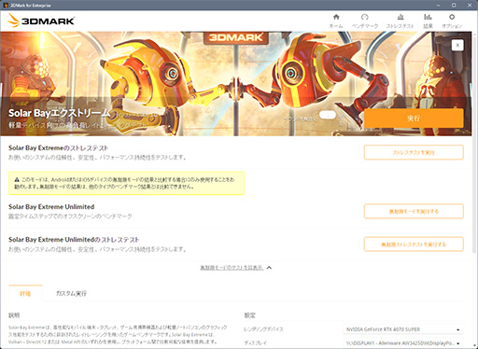Open the display dropdown showing Alienware AW3425DW

(x=403, y=343)
